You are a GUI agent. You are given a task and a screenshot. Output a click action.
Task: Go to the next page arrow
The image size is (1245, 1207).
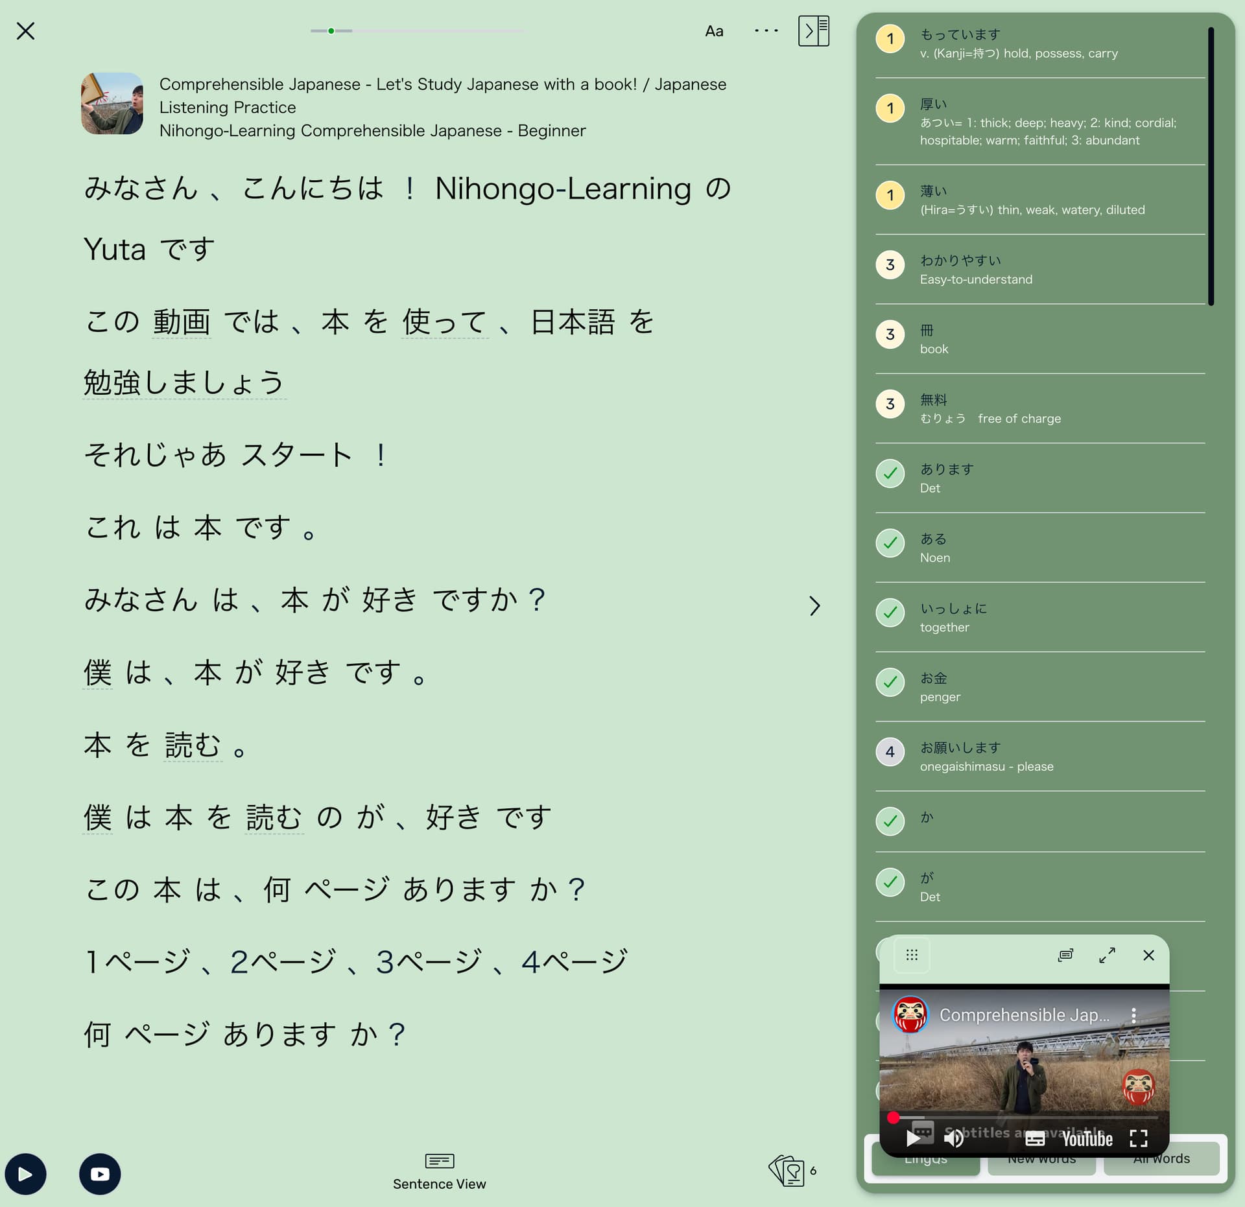coord(814,606)
